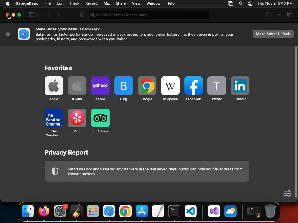Click the Search or enter website name field
The height and width of the screenshot is (223, 298).
coord(149,15)
